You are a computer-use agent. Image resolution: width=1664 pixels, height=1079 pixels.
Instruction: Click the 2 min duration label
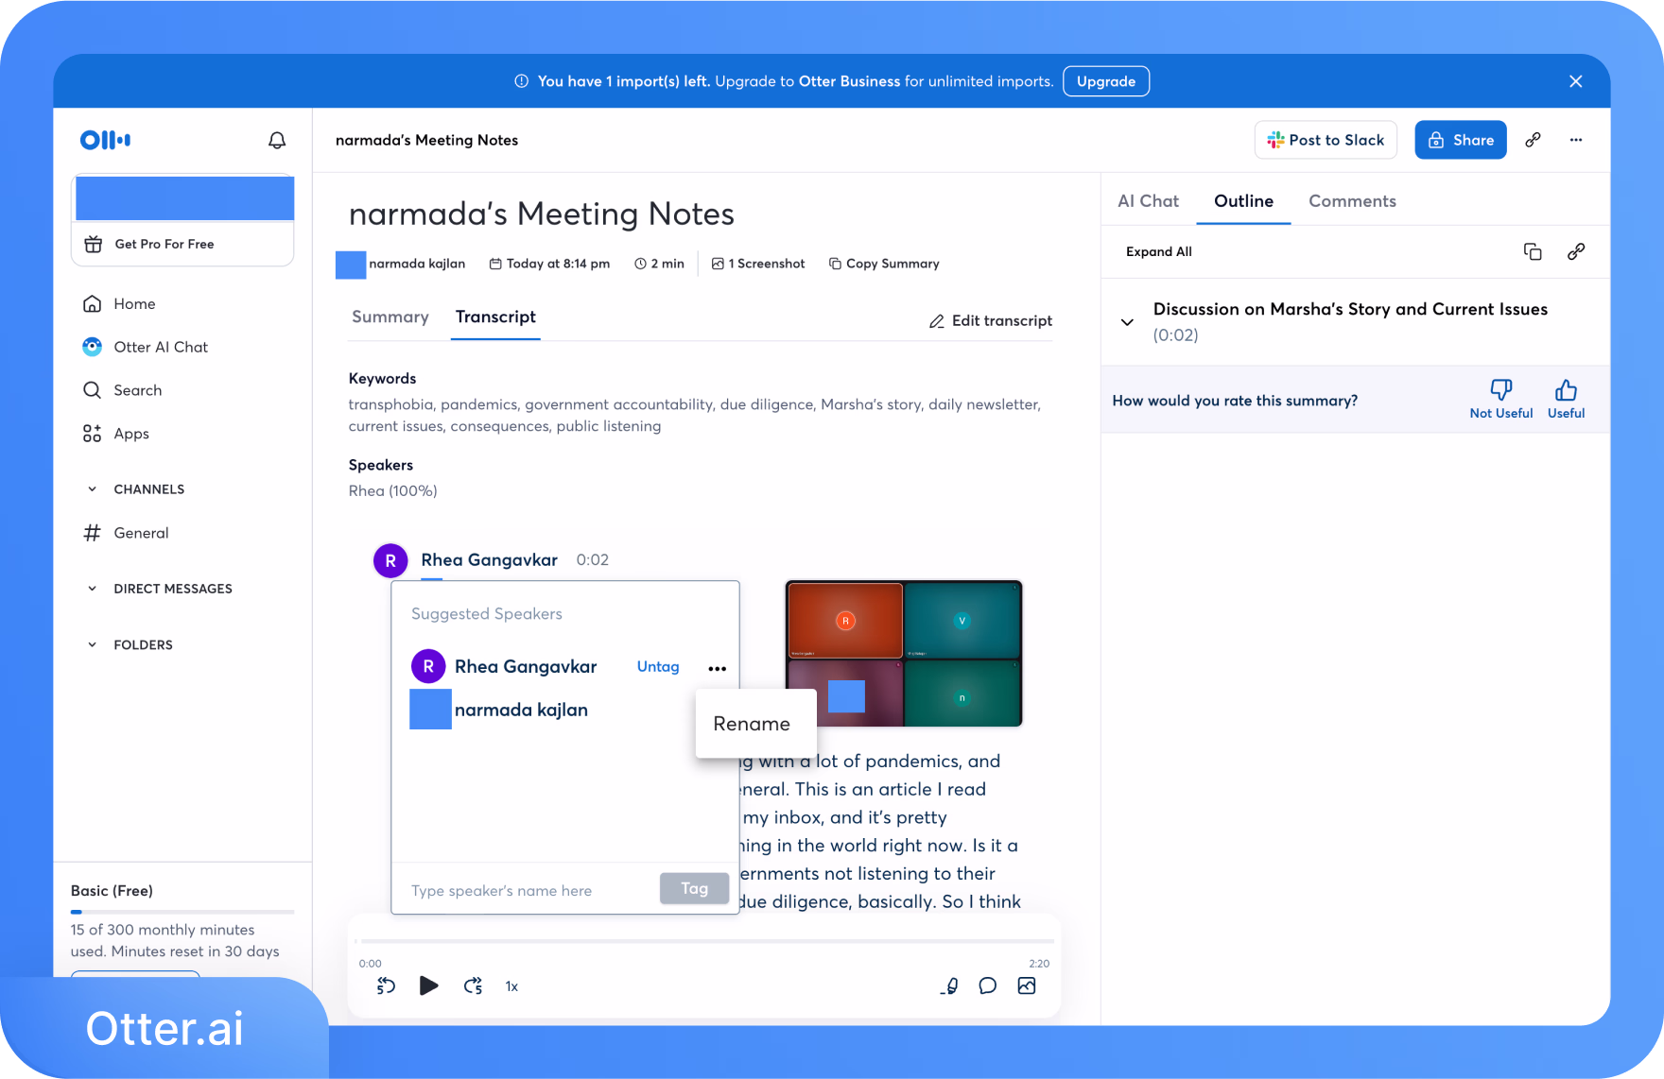(659, 264)
